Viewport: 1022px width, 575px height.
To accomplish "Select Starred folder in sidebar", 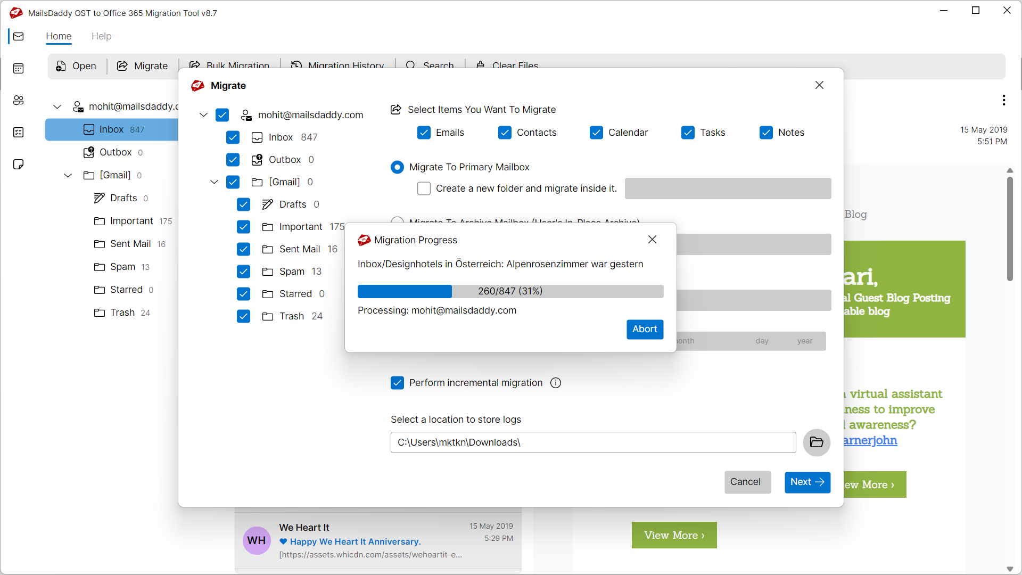I will [124, 290].
